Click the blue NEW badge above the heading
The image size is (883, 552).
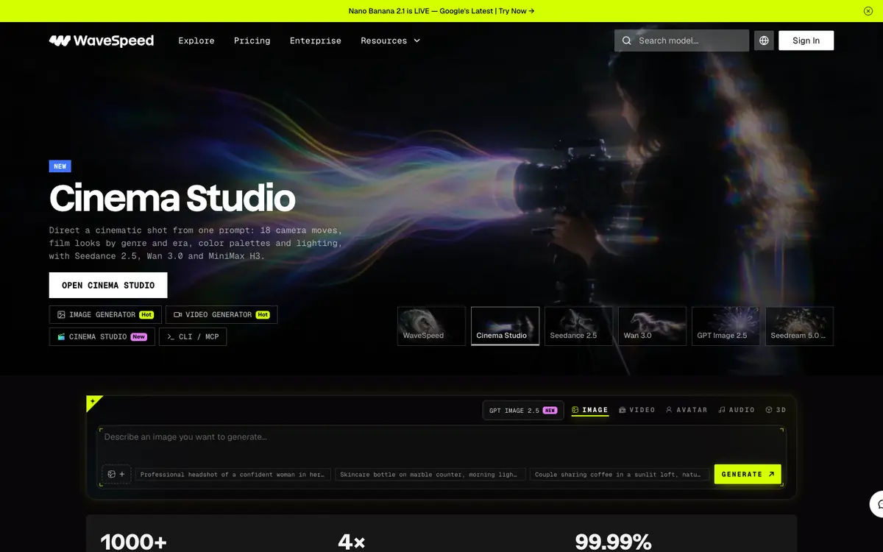point(60,166)
